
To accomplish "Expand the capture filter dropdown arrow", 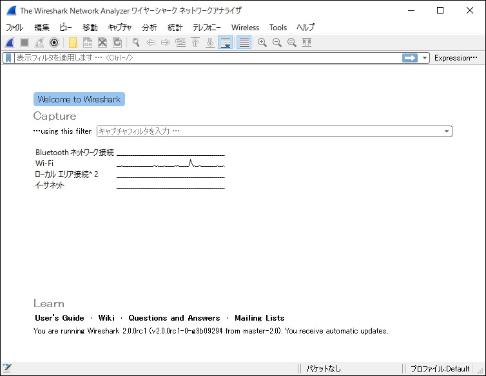I will pos(447,131).
